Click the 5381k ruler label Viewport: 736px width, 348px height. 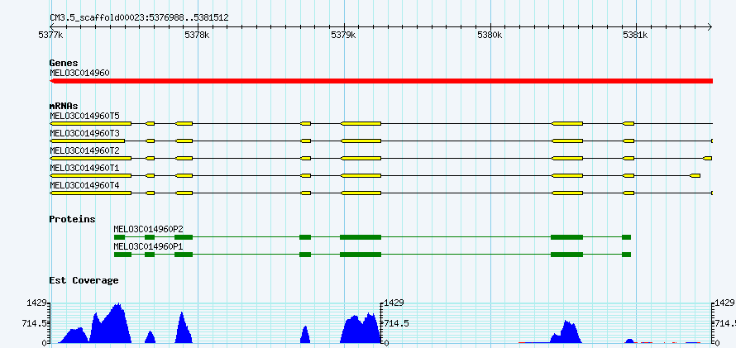click(636, 34)
